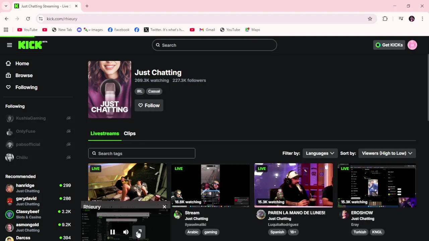
Task: Click the Turkish tag
Action: pos(360,232)
